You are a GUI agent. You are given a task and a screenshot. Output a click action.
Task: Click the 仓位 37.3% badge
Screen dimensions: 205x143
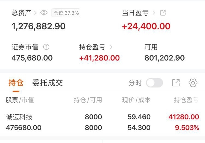66,13
